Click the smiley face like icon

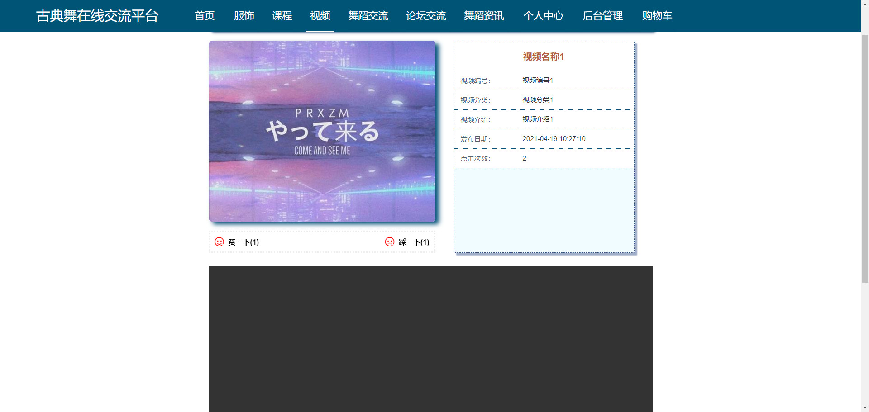(x=219, y=242)
